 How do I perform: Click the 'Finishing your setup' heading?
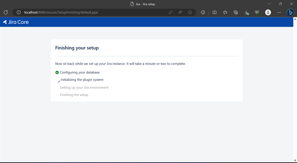click(x=77, y=48)
